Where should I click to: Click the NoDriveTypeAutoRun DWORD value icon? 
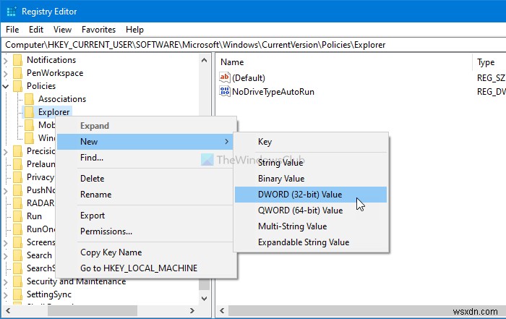225,91
